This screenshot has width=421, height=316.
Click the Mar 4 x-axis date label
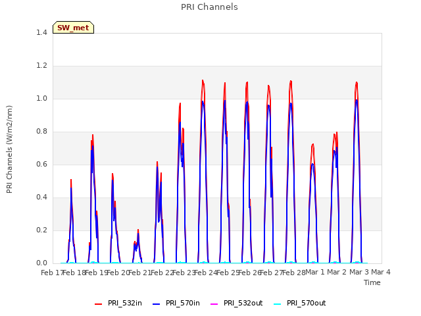tap(381, 272)
